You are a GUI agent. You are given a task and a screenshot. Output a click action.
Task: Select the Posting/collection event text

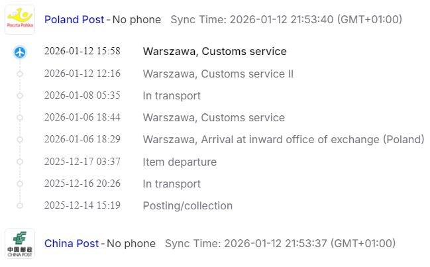[x=188, y=205]
